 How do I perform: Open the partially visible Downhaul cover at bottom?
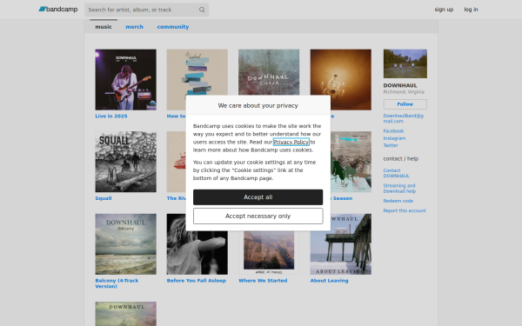125,314
